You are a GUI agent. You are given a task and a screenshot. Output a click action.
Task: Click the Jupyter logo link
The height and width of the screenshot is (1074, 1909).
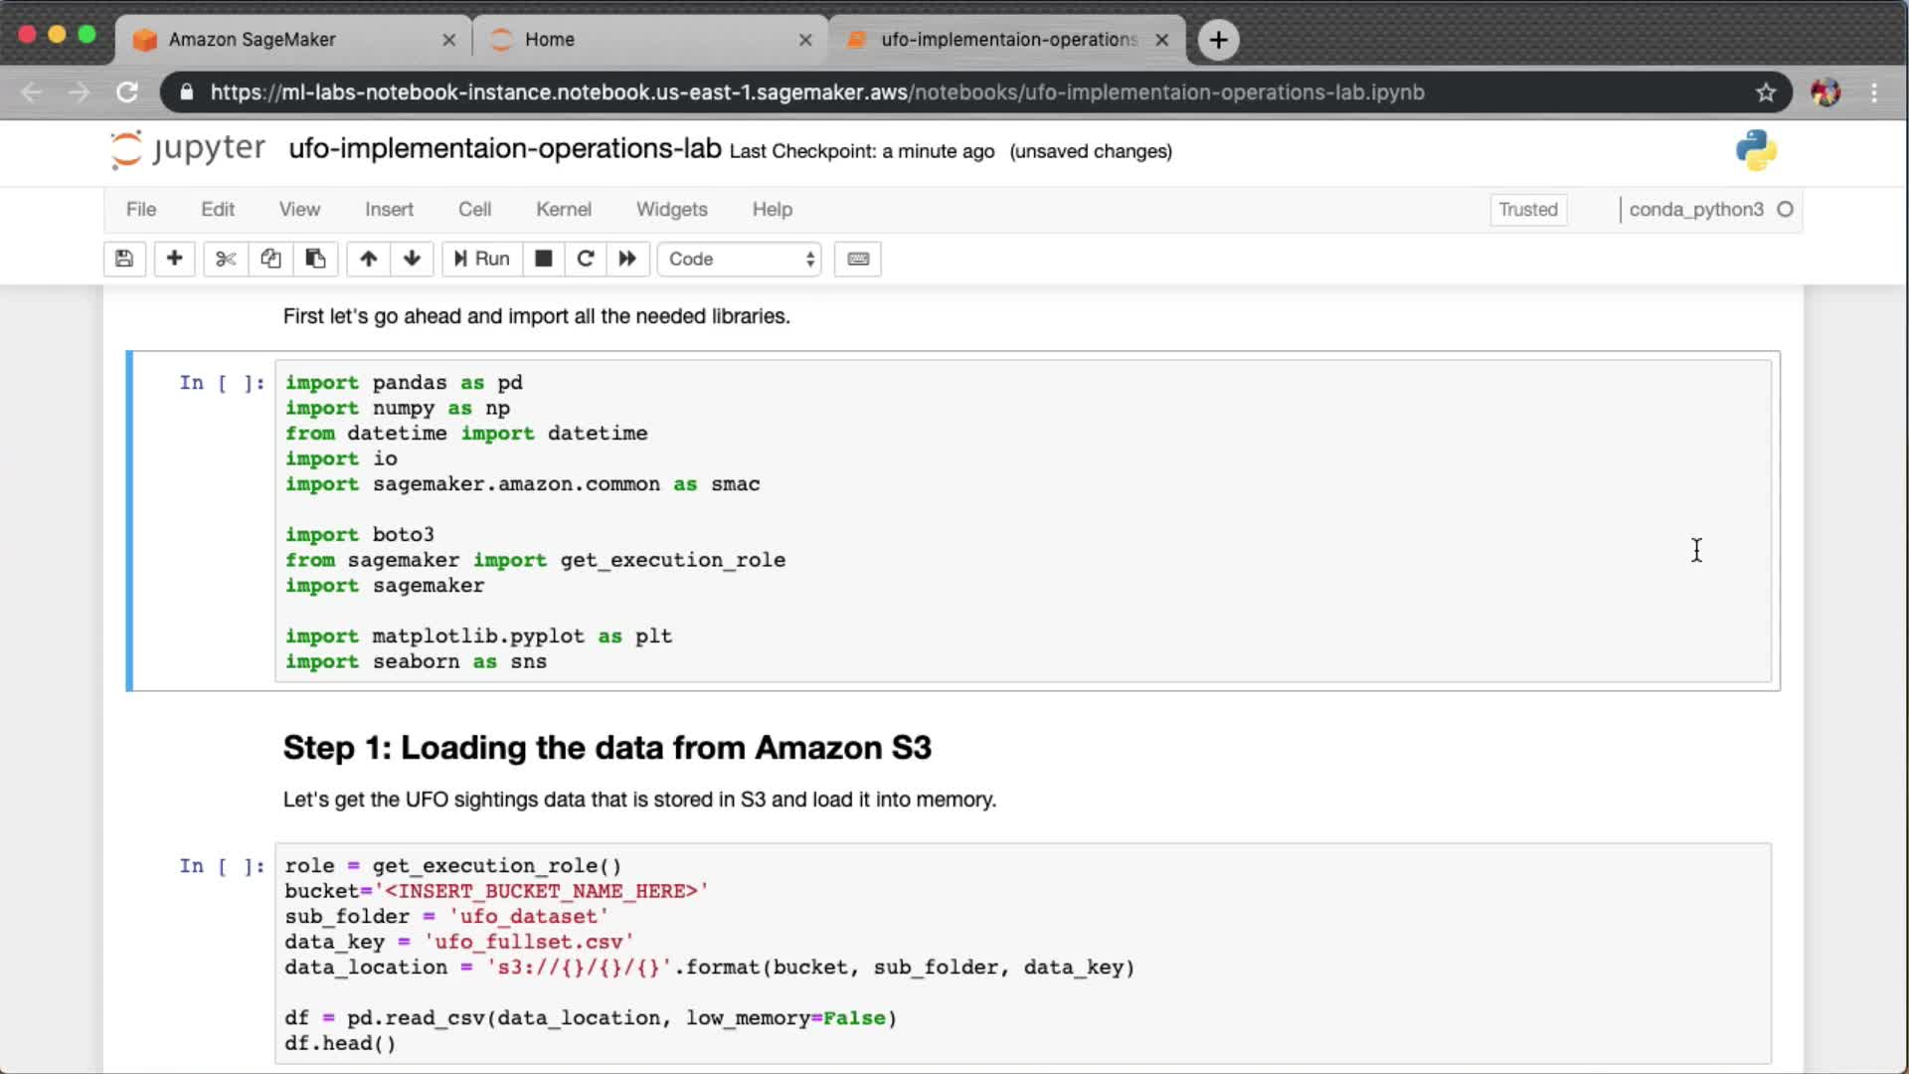(x=189, y=149)
